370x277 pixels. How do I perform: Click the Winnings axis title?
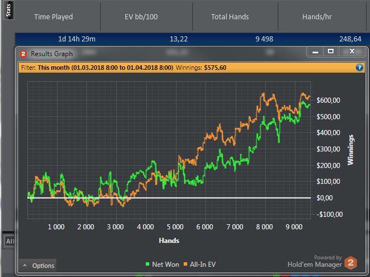pos(351,150)
